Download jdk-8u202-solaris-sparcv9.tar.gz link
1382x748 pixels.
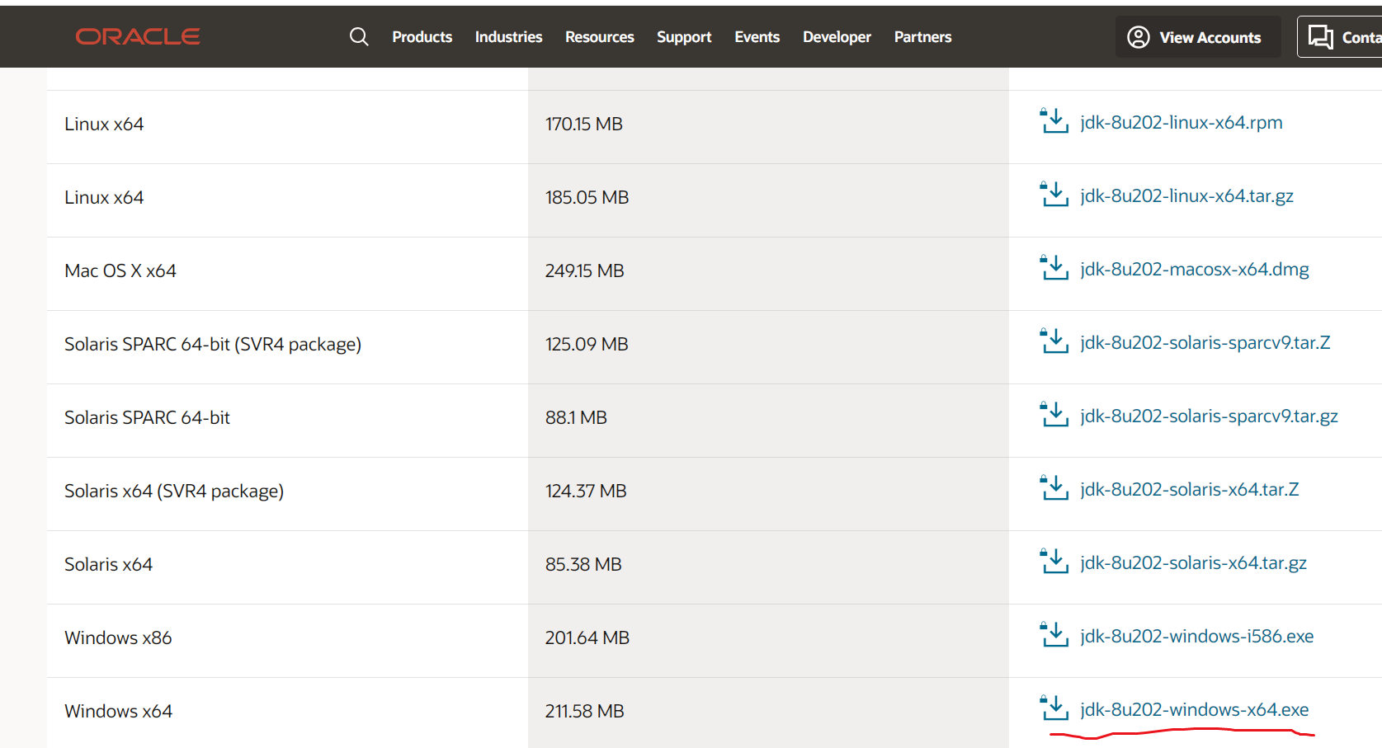pyautogui.click(x=1209, y=416)
